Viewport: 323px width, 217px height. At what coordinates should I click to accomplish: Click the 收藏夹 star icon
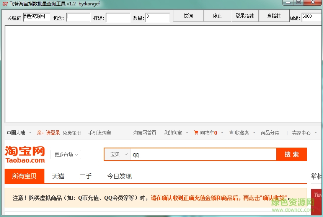coord(231,133)
